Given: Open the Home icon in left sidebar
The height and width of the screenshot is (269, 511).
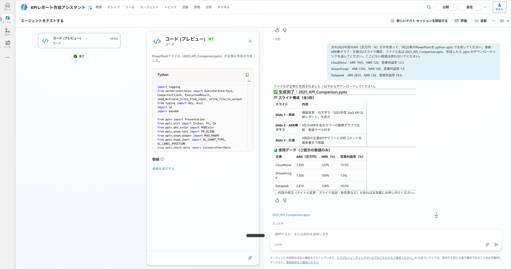Looking at the screenshot, I should click(7, 7).
